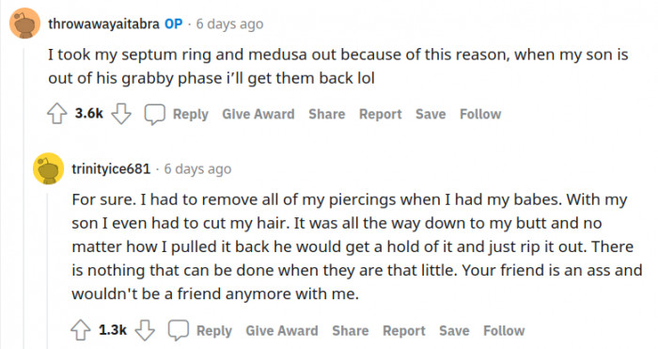Open throwawayaitabra's avatar
Screen dimensions: 658x349
pyautogui.click(x=25, y=24)
